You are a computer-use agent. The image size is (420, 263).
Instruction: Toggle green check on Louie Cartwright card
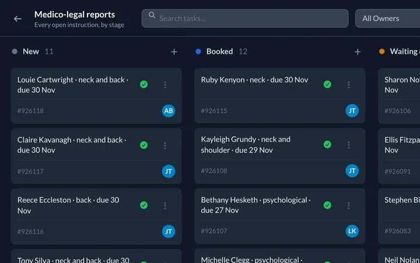coord(144,85)
